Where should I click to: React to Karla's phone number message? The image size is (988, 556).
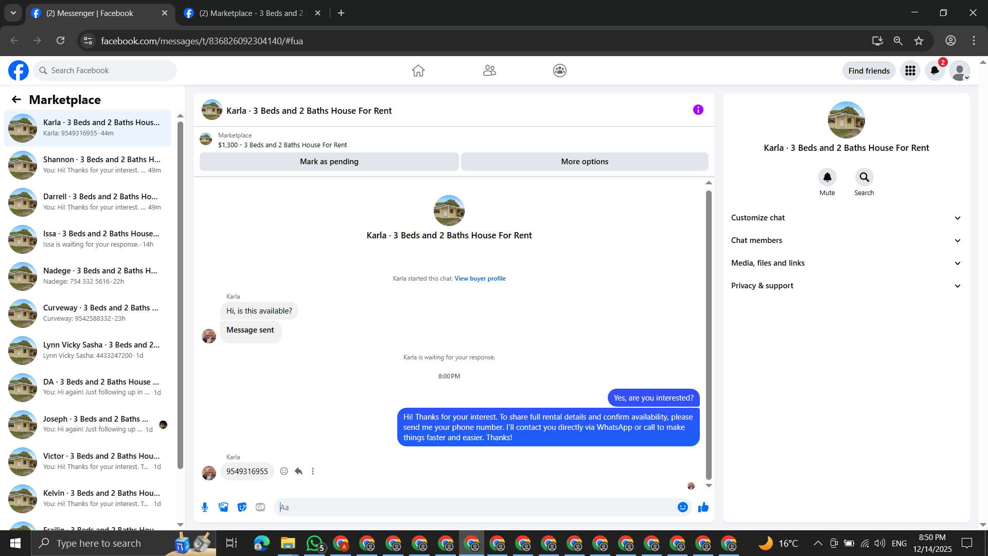284,471
